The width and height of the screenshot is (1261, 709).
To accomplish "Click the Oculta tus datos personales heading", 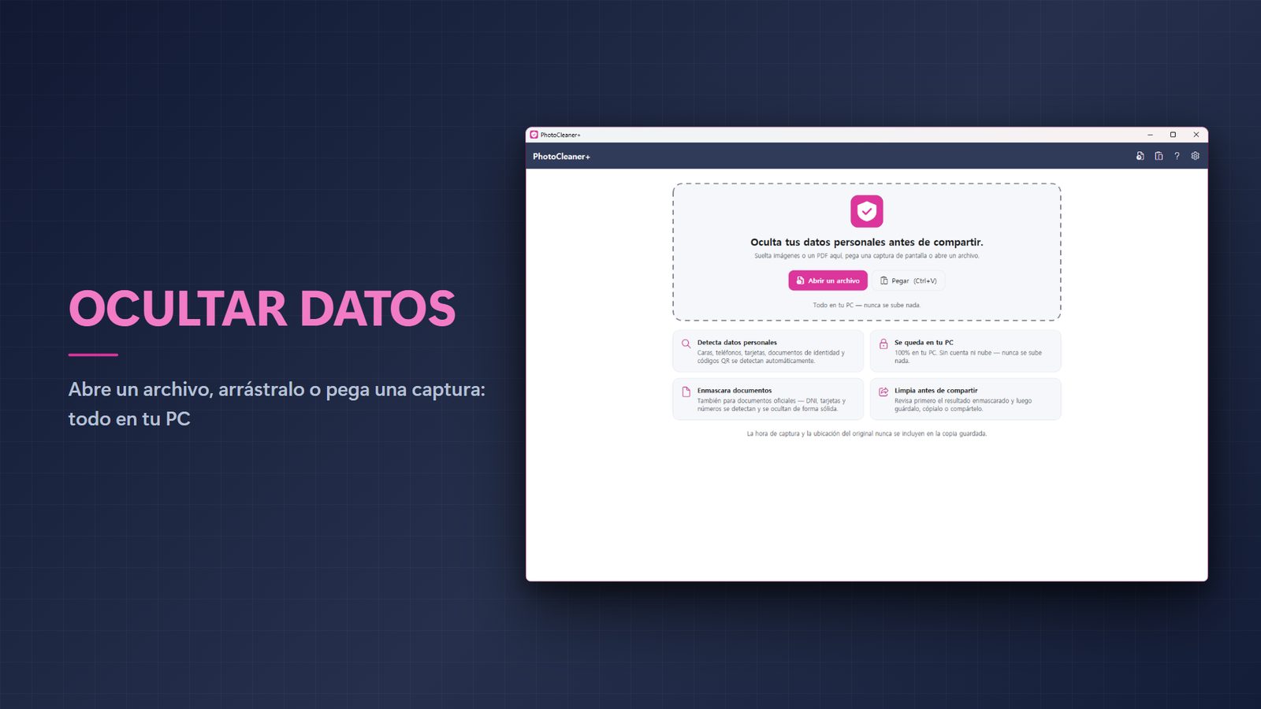I will pos(866,242).
